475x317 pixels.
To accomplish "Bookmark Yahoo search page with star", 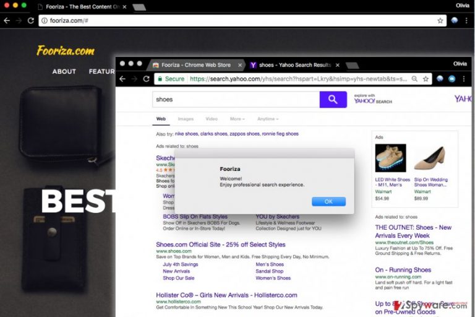I will (x=426, y=79).
